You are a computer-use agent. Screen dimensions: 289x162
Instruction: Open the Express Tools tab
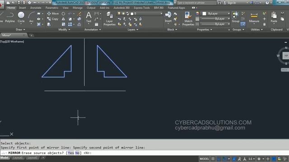(141, 8)
